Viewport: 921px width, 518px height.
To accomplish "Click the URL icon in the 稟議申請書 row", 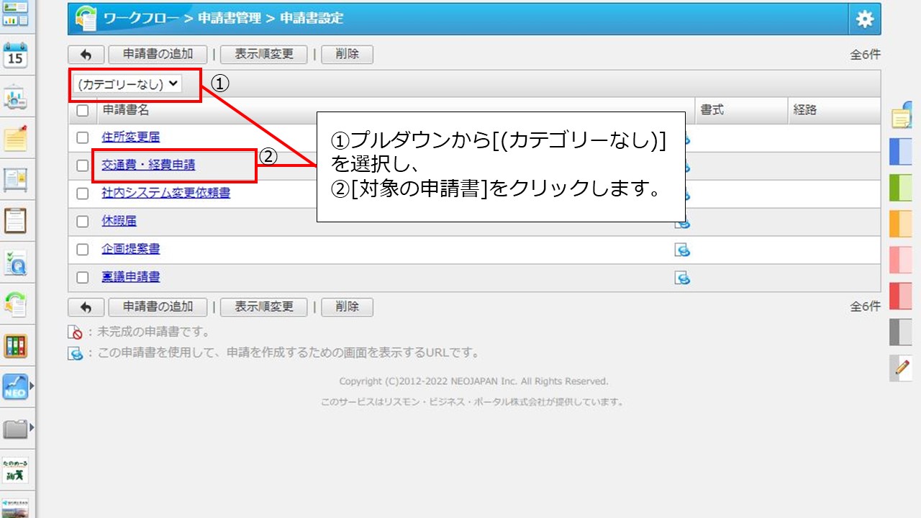I will tap(682, 278).
